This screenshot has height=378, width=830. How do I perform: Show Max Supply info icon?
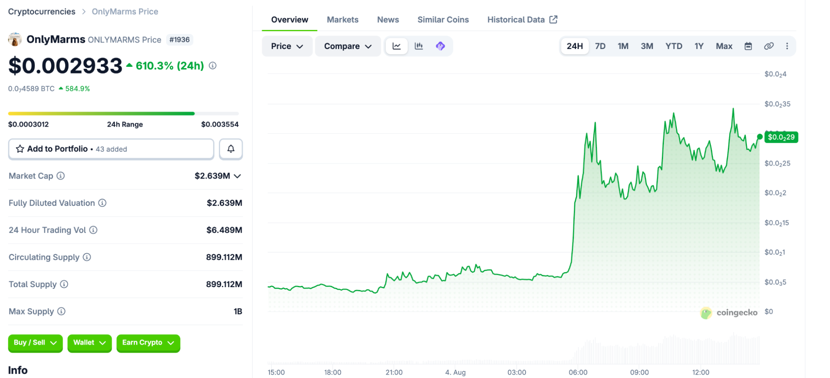coord(61,311)
